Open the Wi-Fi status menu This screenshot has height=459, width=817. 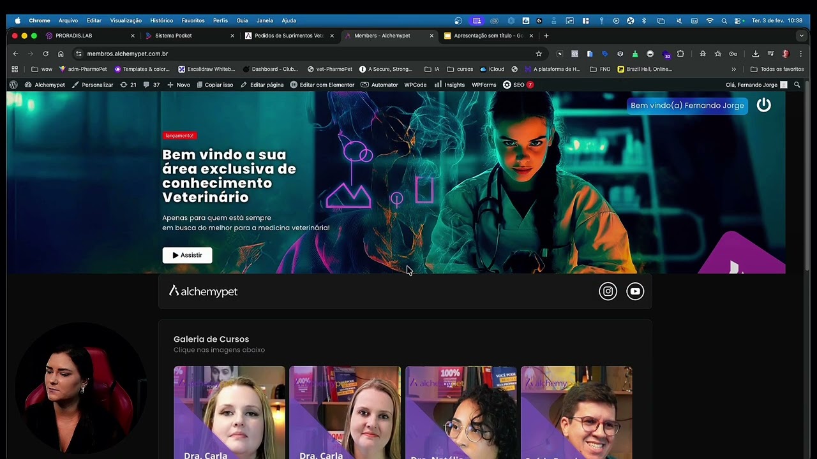(x=710, y=20)
